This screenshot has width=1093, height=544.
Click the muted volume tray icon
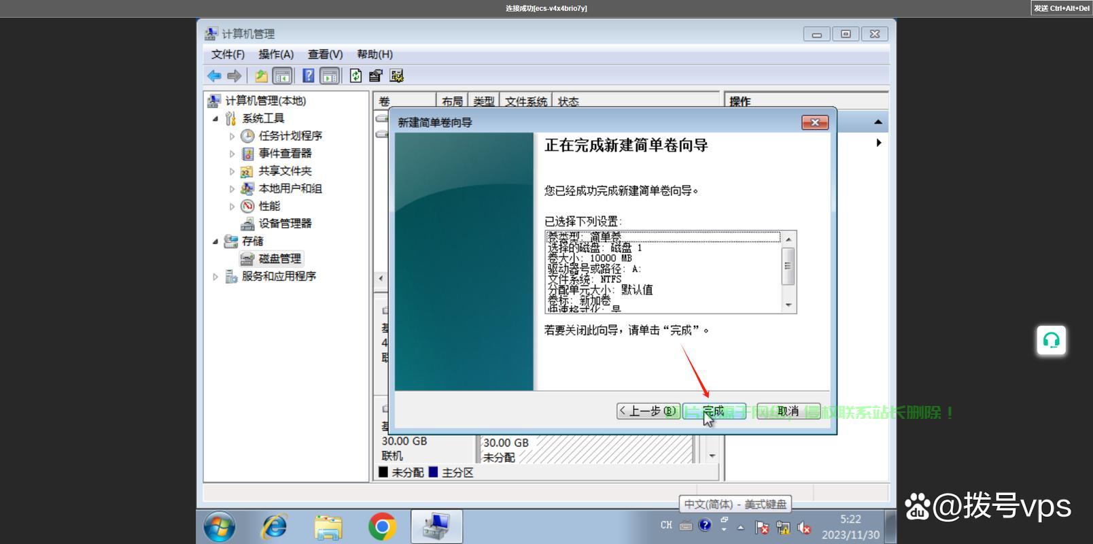(804, 528)
